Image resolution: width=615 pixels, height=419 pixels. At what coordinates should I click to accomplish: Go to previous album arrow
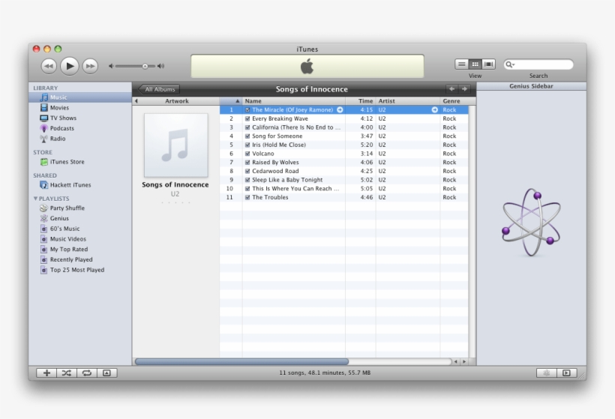[451, 89]
